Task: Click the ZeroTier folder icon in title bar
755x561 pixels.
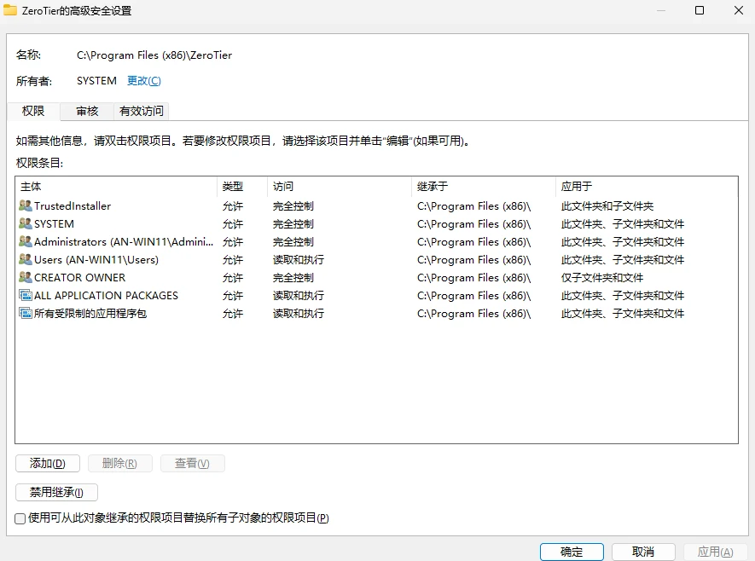Action: [x=11, y=11]
